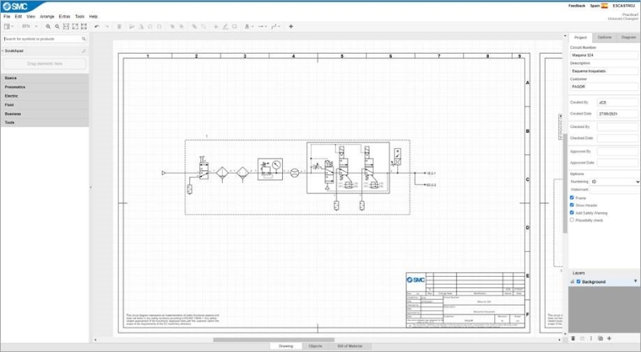This screenshot has height=352, width=641.
Task: Click the zoom out magnifier icon
Action: pyautogui.click(x=57, y=26)
